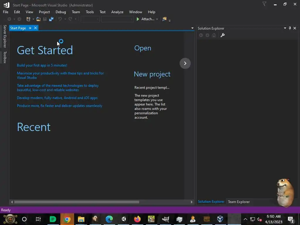Click 'Take advantage of the newest technologies' link

[x=58, y=88]
